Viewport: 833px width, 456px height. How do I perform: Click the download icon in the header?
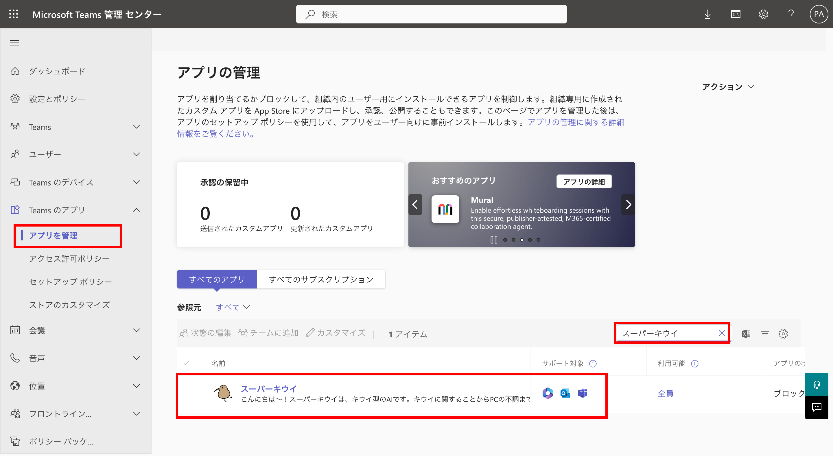point(707,14)
